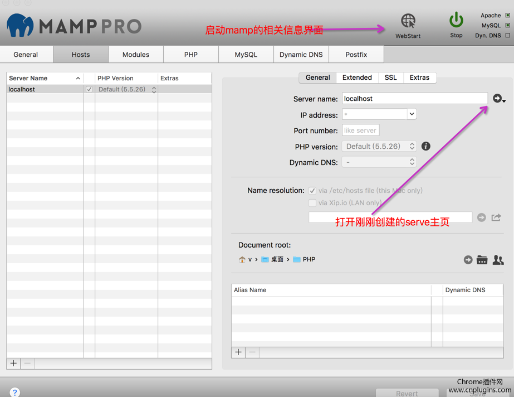514x397 pixels.
Task: Select the SSL sub-tab
Action: tap(391, 78)
